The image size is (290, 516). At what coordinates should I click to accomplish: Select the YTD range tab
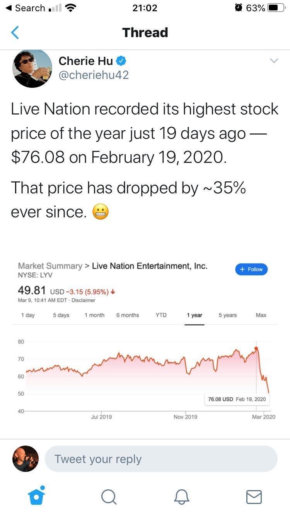coord(161,315)
